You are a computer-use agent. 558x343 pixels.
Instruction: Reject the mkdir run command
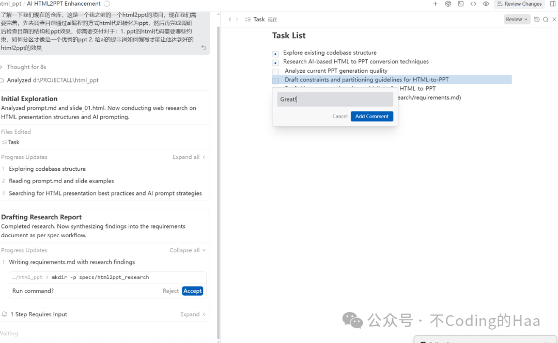point(171,291)
